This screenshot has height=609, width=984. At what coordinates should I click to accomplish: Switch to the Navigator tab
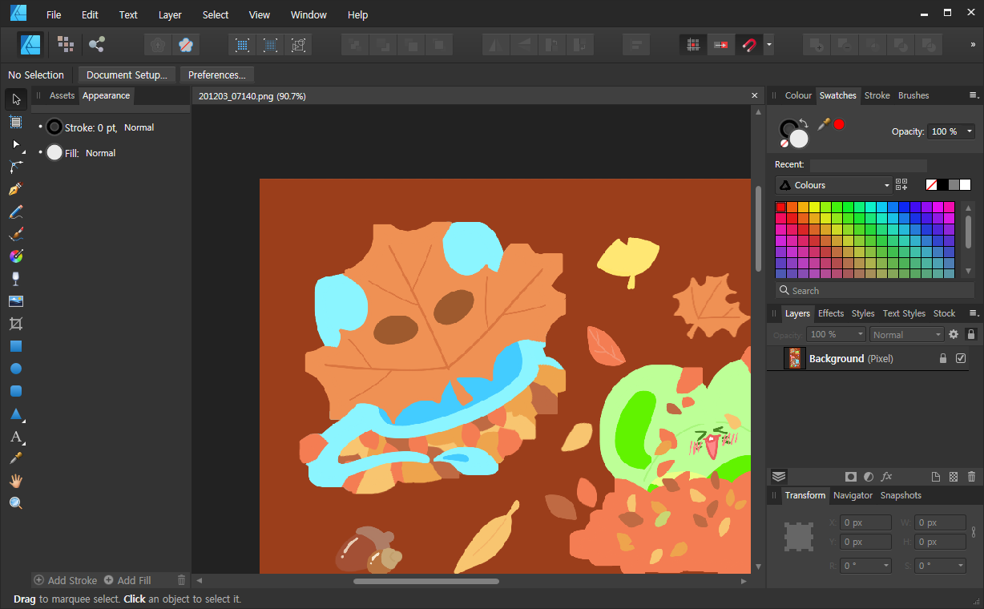(x=853, y=495)
